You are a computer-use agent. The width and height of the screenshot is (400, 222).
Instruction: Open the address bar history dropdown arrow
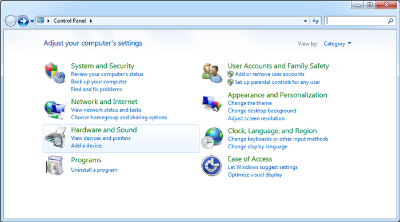[305, 21]
